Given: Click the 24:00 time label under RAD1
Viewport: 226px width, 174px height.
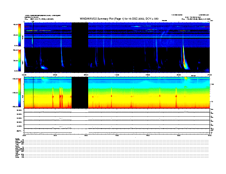Looking at the screenshot, I should tap(209, 75).
